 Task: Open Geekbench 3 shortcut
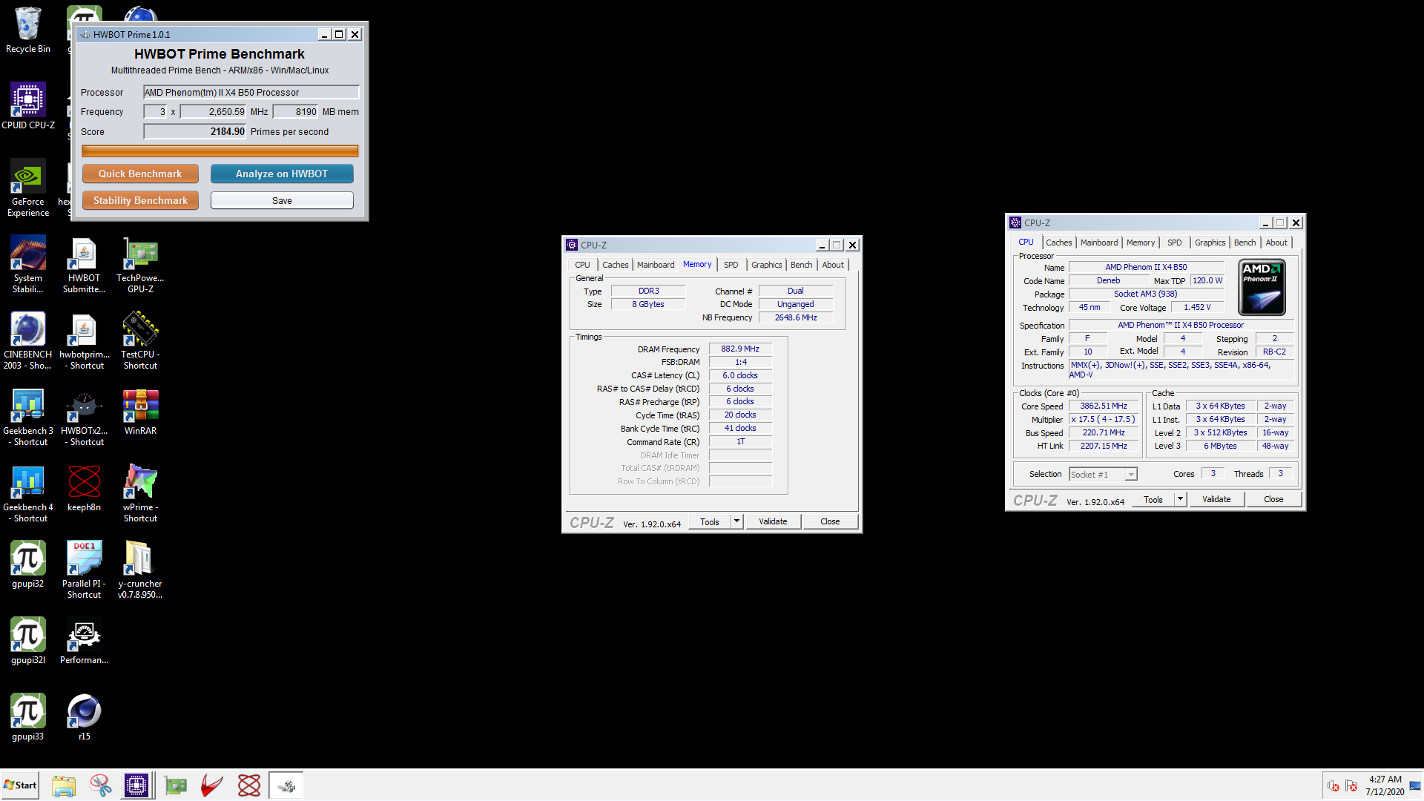[x=28, y=418]
